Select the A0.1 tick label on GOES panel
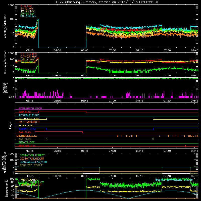The width and height of the screenshot is (201, 201). click(11, 97)
